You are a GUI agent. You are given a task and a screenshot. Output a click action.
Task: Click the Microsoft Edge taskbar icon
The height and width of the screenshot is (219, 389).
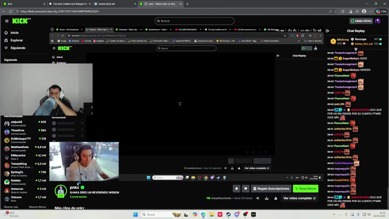click(203, 214)
